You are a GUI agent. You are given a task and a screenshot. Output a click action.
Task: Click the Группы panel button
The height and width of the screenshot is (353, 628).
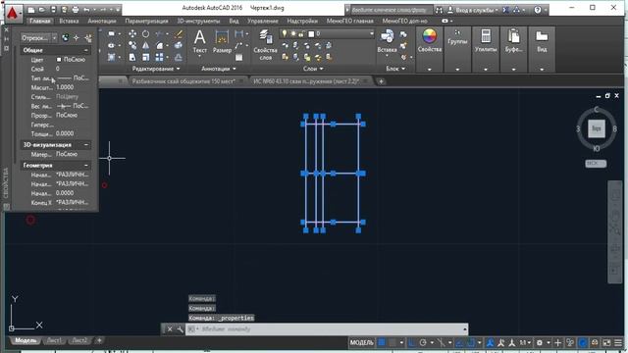click(457, 49)
